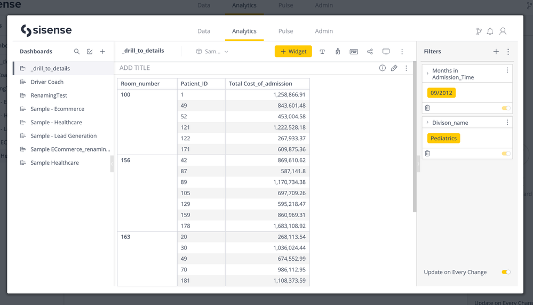The height and width of the screenshot is (305, 533).
Task: Add a new filter with plus icon
Action: 496,52
